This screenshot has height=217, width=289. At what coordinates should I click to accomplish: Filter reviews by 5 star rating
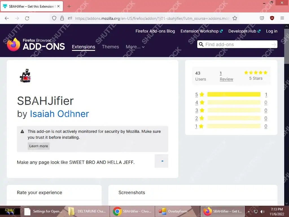[200, 94]
